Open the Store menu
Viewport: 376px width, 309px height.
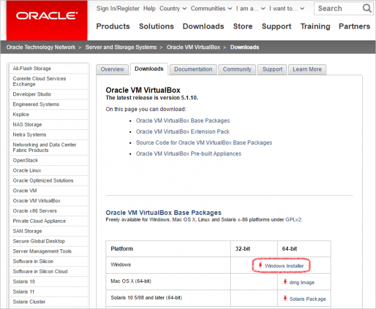pos(243,26)
